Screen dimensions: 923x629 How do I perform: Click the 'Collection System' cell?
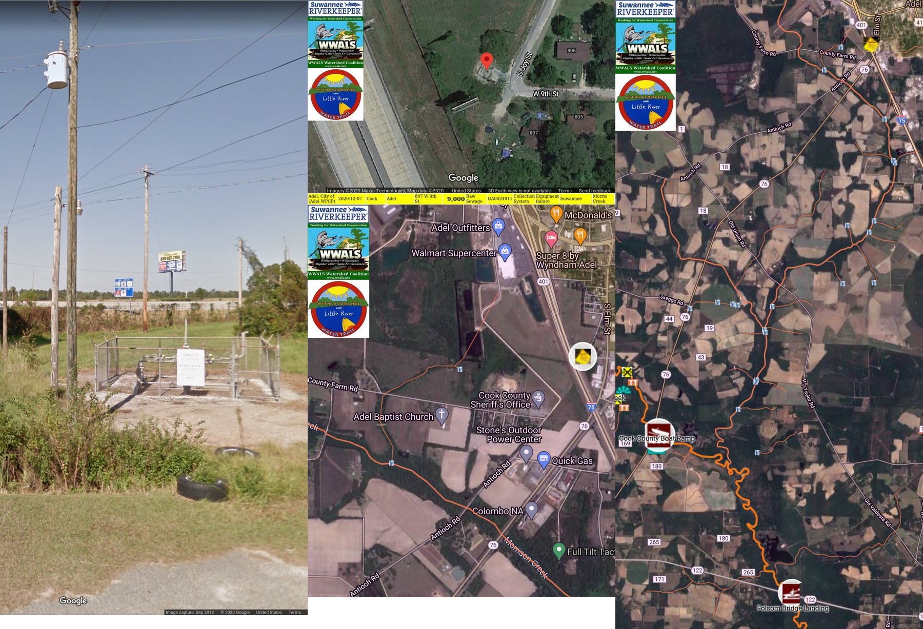tap(524, 199)
